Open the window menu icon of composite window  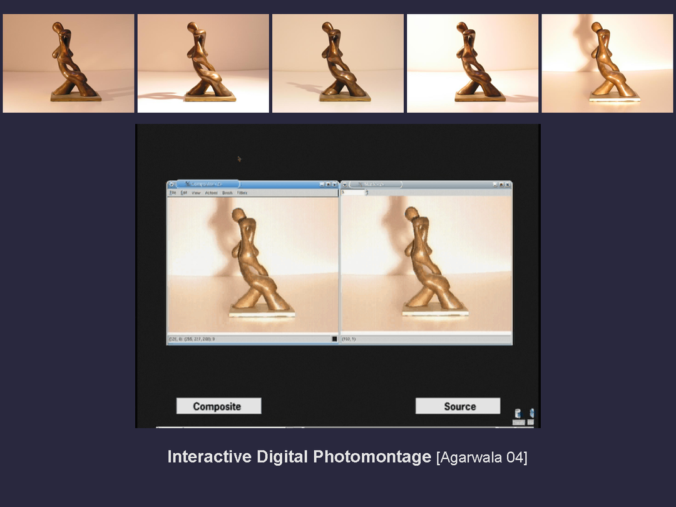click(171, 185)
